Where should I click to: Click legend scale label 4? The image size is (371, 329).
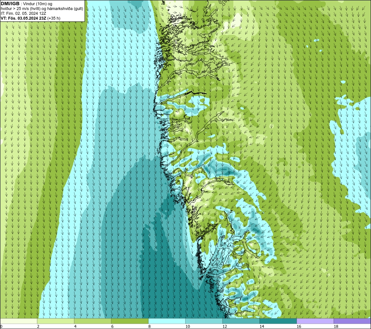click(x=75, y=326)
